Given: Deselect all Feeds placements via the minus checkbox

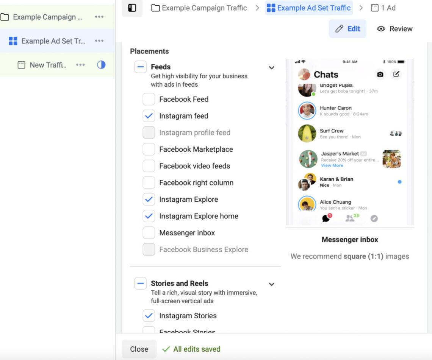Looking at the screenshot, I should click(x=140, y=67).
